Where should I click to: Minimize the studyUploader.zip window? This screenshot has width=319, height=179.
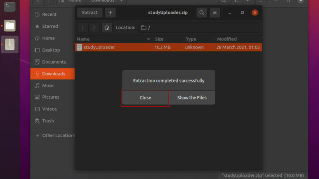tap(230, 13)
